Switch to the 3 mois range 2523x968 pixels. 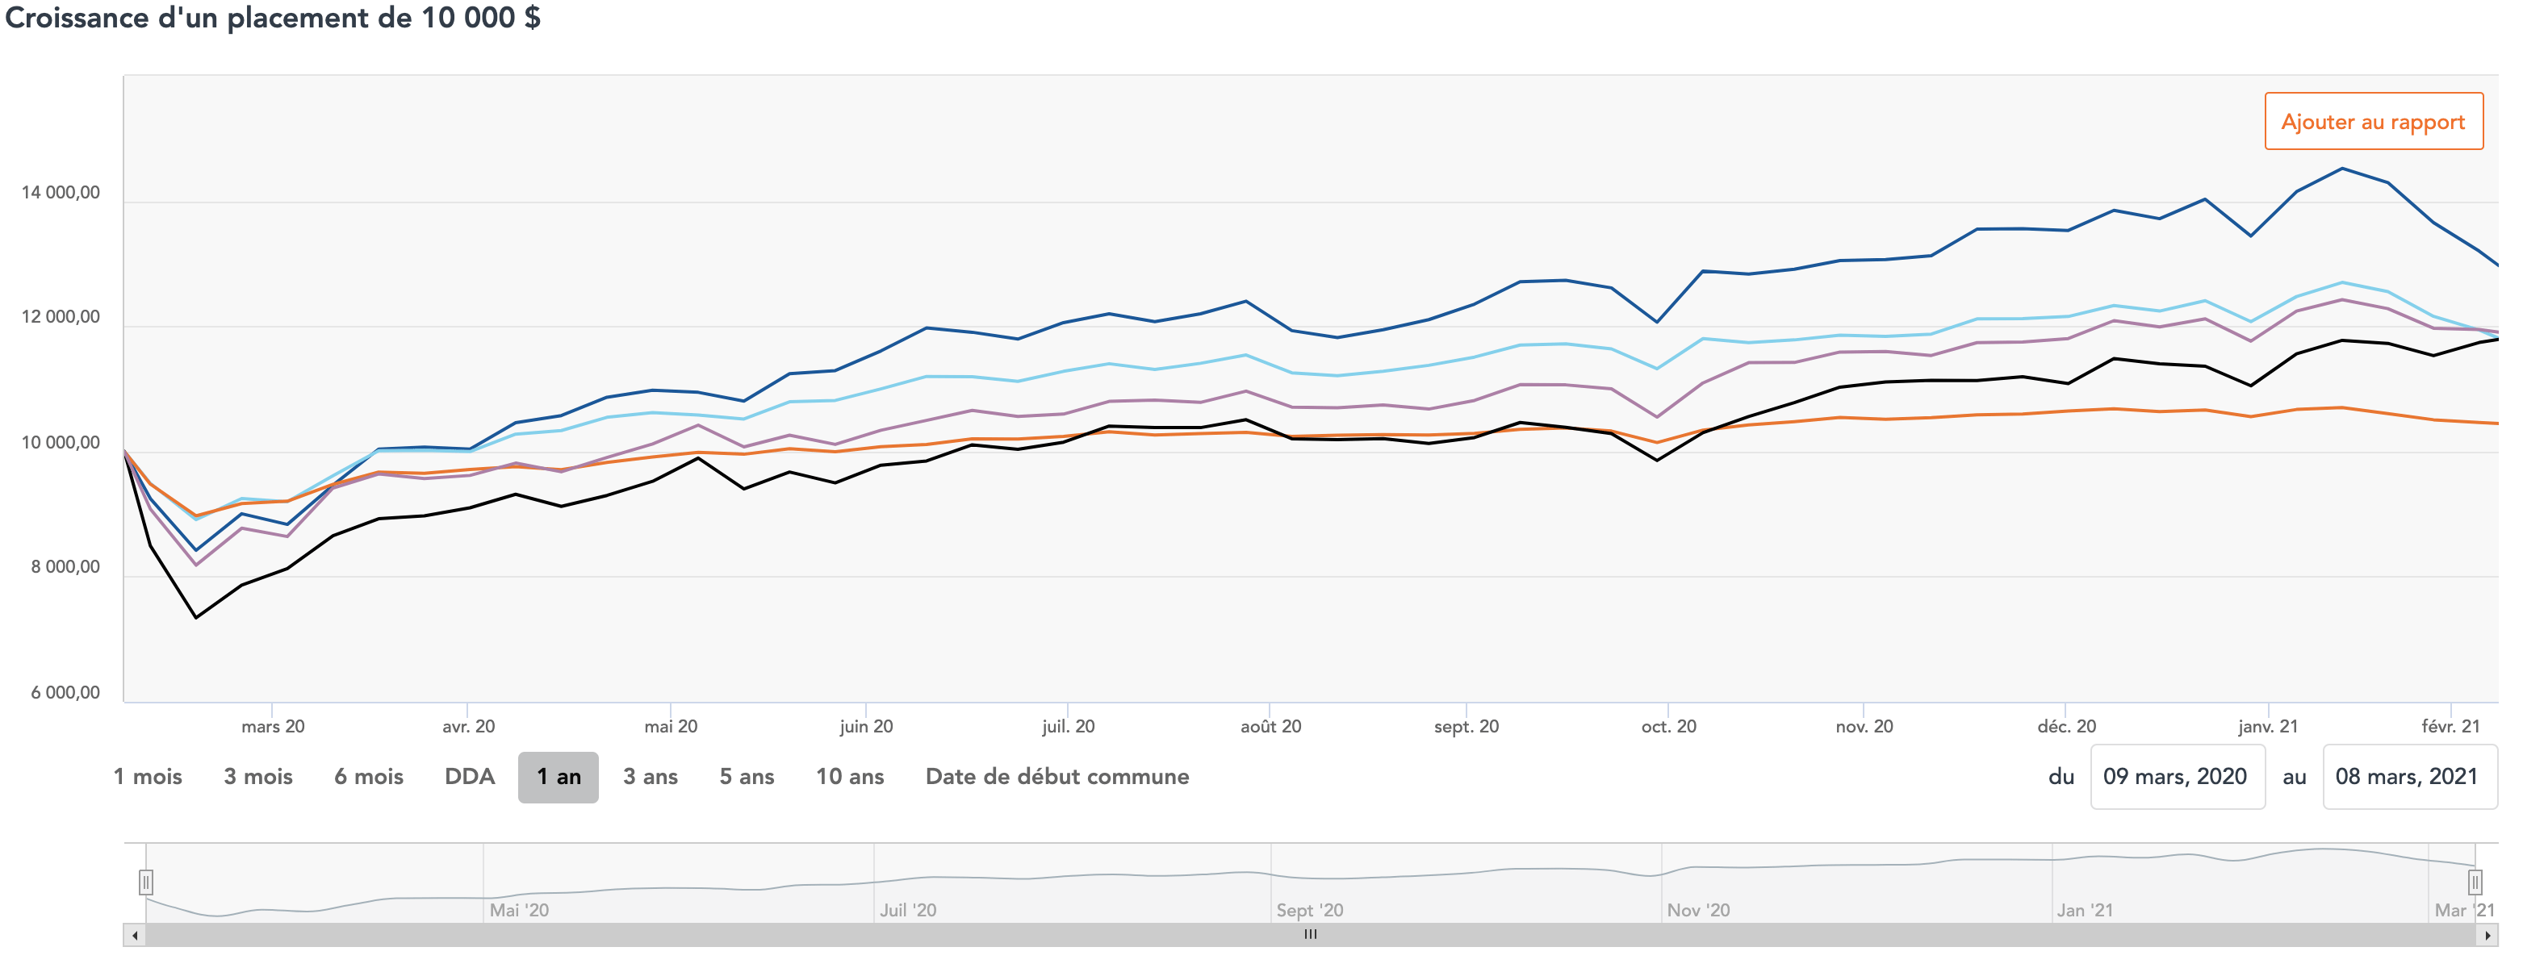pos(257,776)
